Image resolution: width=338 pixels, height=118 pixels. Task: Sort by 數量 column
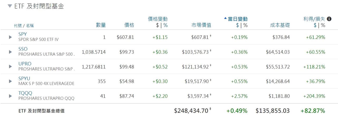click(x=101, y=25)
